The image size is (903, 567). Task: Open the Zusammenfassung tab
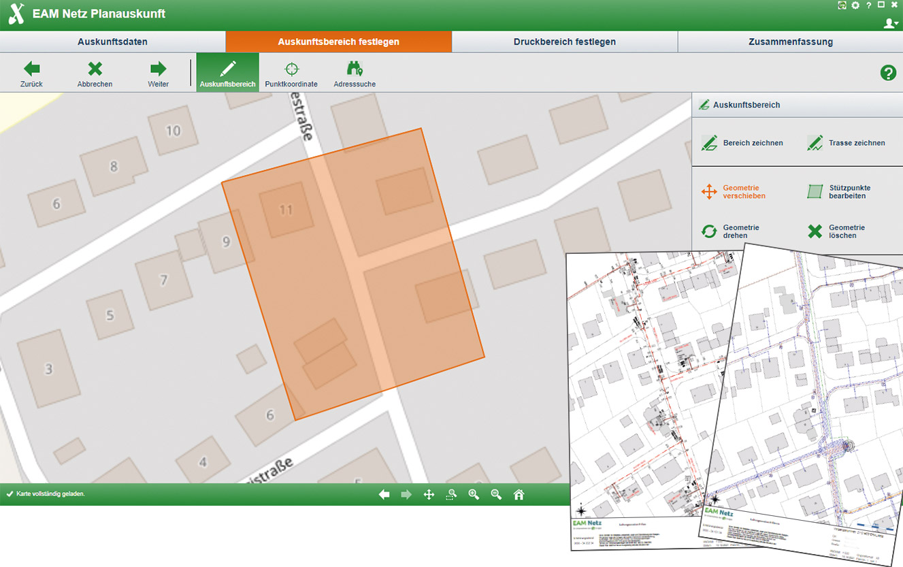click(790, 42)
